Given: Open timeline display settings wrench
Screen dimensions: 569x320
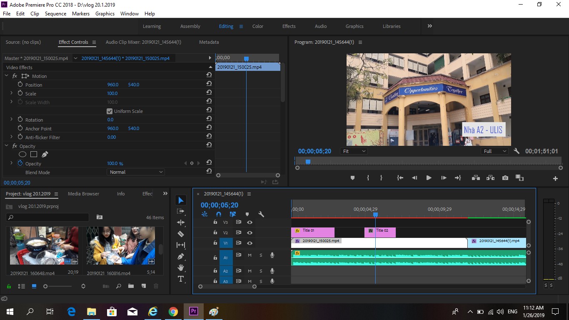Looking at the screenshot, I should [261, 214].
